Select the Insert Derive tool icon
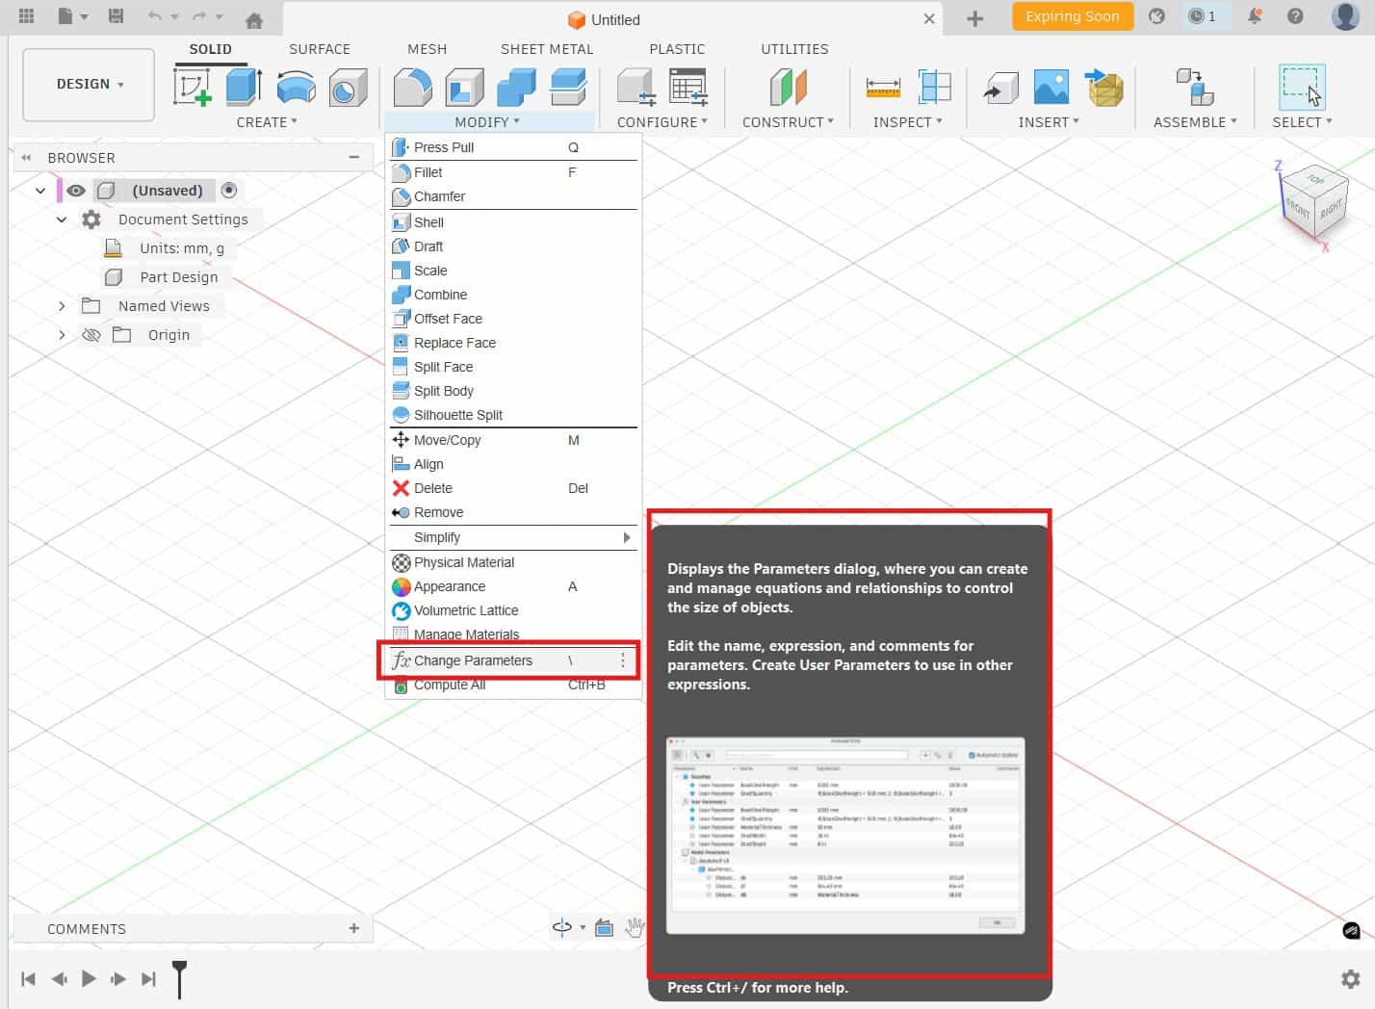The image size is (1375, 1009). click(x=1001, y=88)
